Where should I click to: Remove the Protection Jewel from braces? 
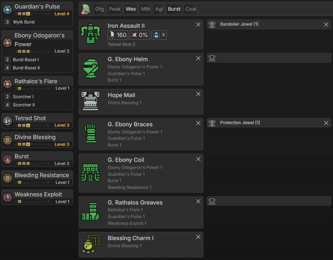tap(326, 123)
